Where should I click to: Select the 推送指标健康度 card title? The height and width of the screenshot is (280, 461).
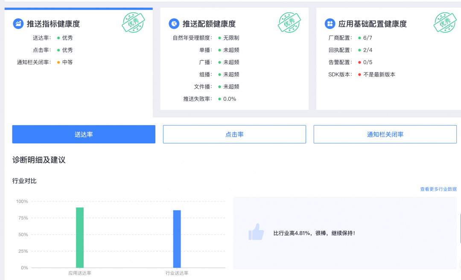tap(53, 24)
